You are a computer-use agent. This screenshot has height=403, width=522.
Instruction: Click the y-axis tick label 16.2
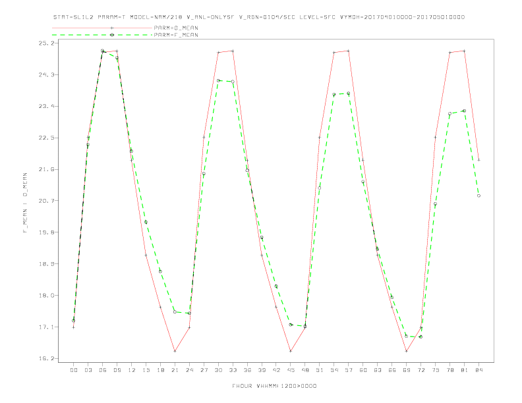pyautogui.click(x=46, y=359)
